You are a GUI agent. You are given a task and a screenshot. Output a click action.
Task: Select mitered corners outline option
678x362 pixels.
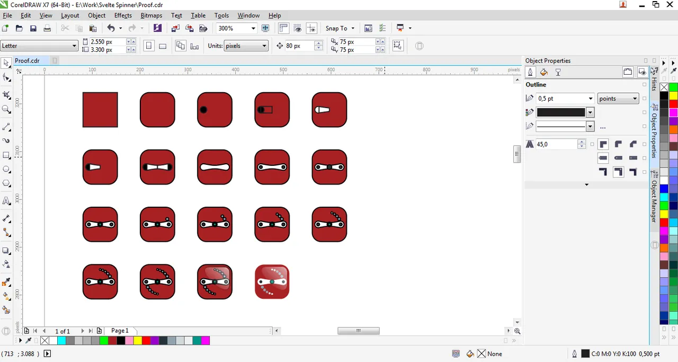(603, 144)
